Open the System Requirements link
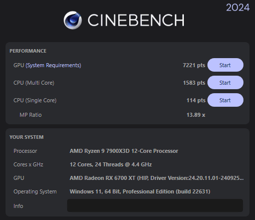Image resolution: width=255 pixels, height=220 pixels. [x=53, y=65]
